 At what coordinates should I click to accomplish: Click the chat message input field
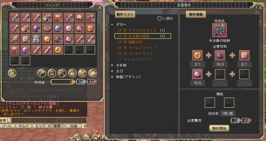point(49,120)
